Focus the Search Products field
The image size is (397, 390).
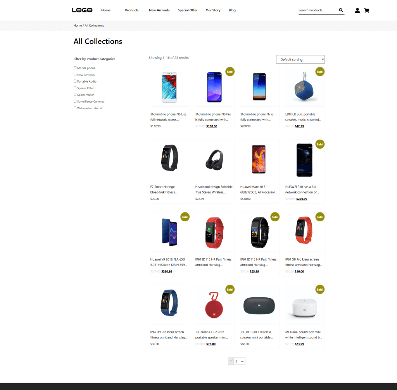point(318,10)
